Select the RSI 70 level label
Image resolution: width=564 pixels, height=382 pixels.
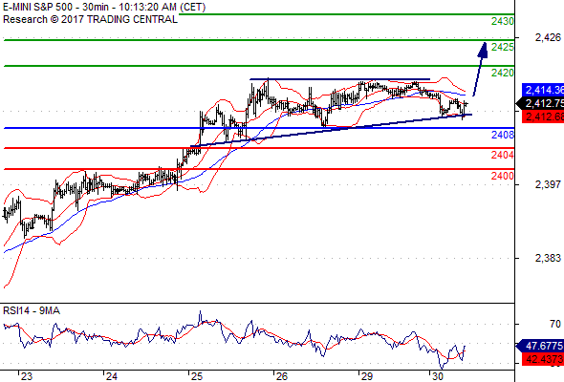click(555, 324)
